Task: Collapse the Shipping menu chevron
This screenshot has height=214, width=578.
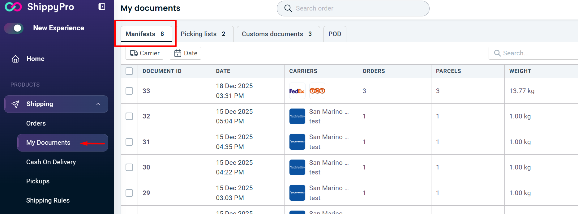Action: coord(98,104)
